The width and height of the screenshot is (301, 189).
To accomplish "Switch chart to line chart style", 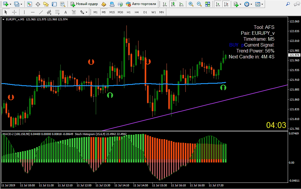I will 181,4.
